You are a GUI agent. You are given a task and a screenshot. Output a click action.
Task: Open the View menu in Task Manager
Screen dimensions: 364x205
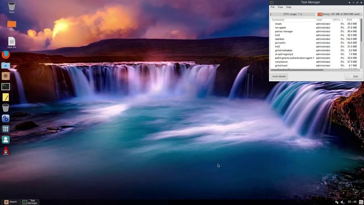(280, 7)
